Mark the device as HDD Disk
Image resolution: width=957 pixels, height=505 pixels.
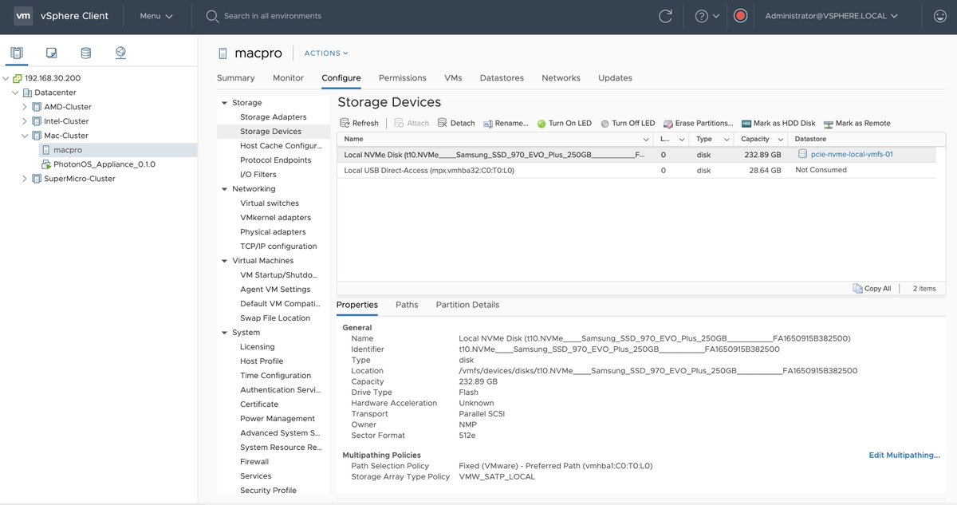pos(778,123)
